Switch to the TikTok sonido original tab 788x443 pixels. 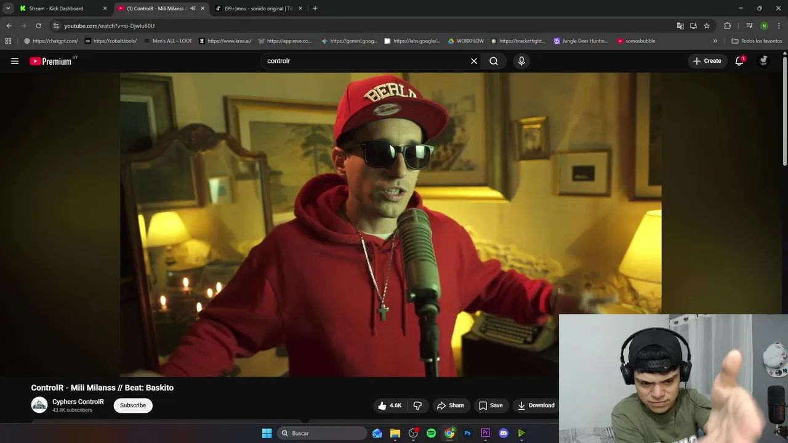[x=259, y=9]
